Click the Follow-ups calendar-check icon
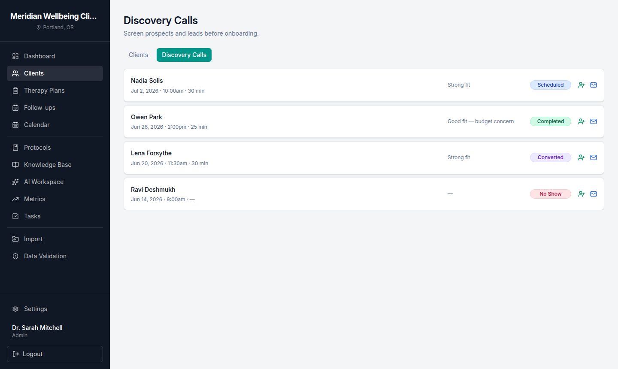 point(15,108)
